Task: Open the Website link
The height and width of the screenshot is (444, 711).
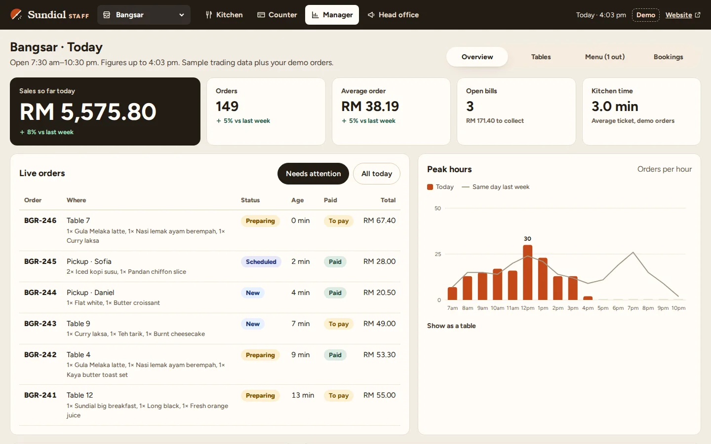Action: tap(683, 15)
